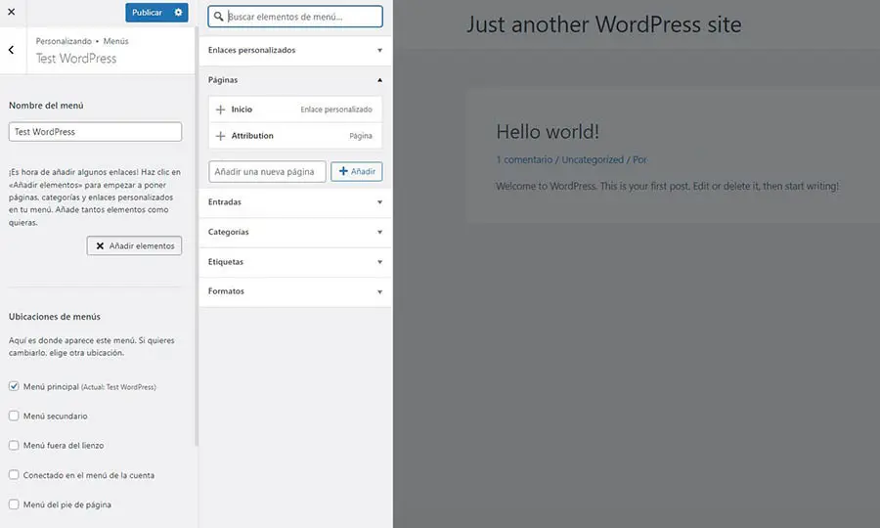Click the Añadir elementos button
Screen dimensions: 880x528
coord(134,245)
